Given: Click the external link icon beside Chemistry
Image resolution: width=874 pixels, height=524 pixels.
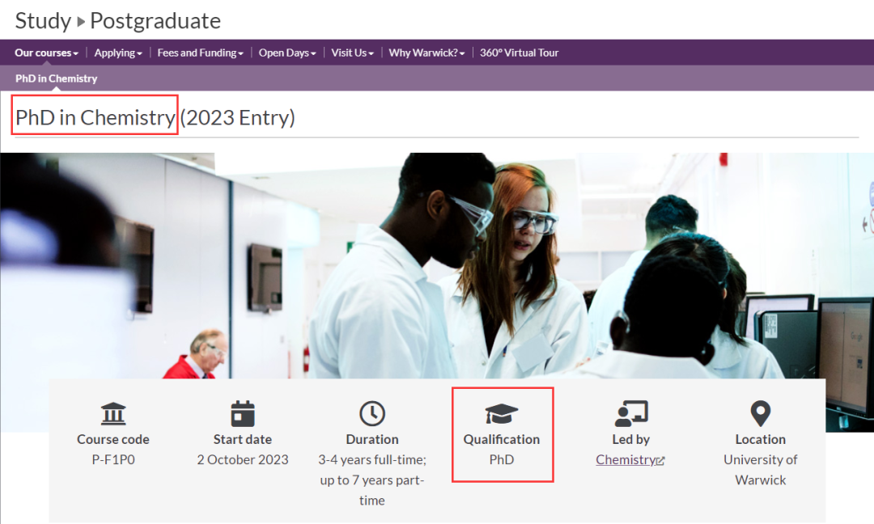Looking at the screenshot, I should (x=660, y=460).
